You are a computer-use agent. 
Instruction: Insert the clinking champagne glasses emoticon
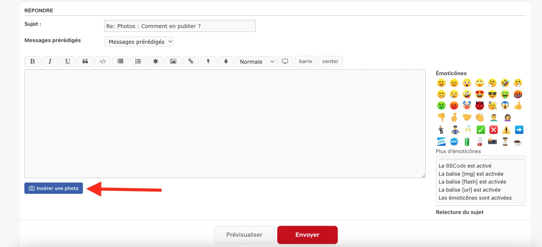tap(468, 130)
